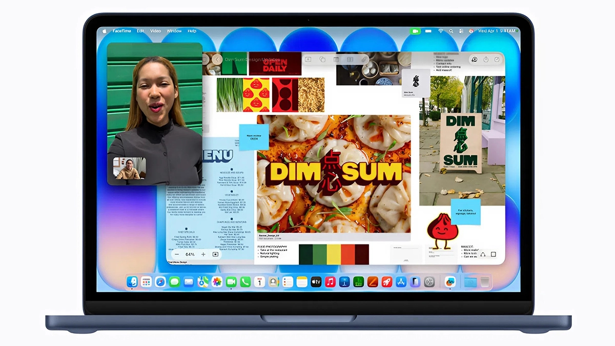Image resolution: width=615 pixels, height=346 pixels.
Task: Open the Mail app in Dock
Action: point(189,281)
